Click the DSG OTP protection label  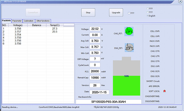tap(155, 61)
